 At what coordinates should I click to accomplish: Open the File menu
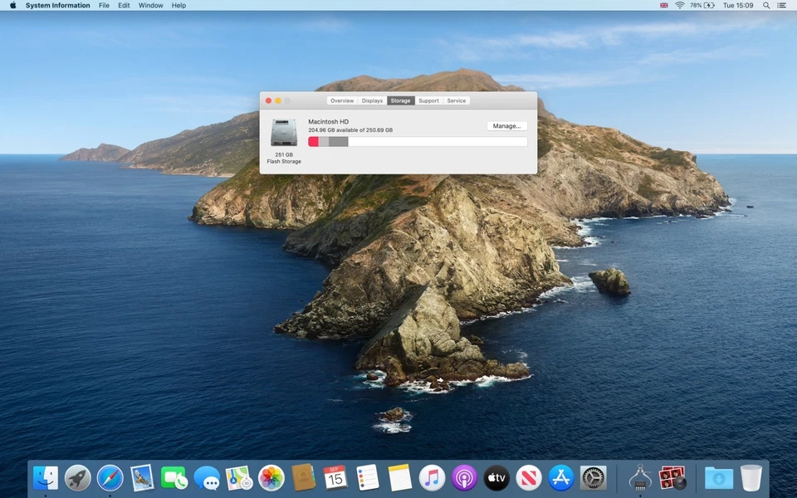tap(104, 5)
